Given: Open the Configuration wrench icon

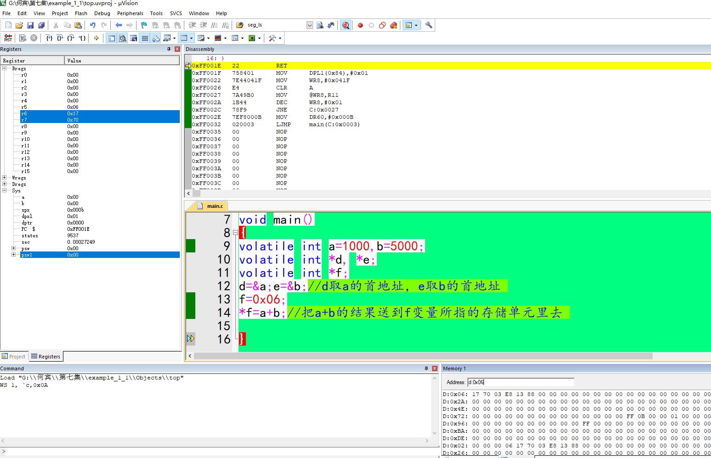Looking at the screenshot, I should [429, 25].
